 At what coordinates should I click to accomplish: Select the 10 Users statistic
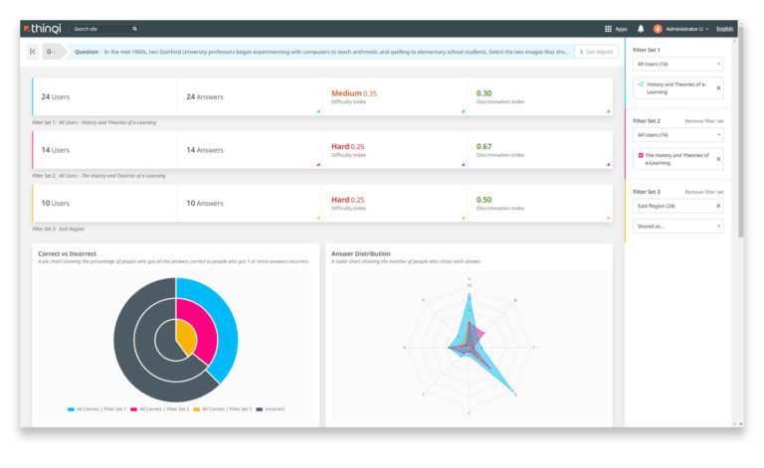55,203
